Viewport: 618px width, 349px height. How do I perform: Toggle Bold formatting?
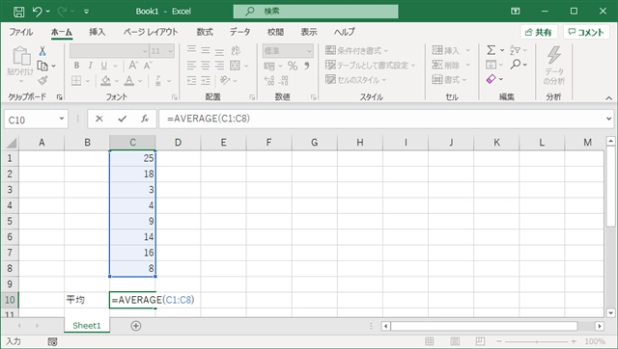point(76,66)
